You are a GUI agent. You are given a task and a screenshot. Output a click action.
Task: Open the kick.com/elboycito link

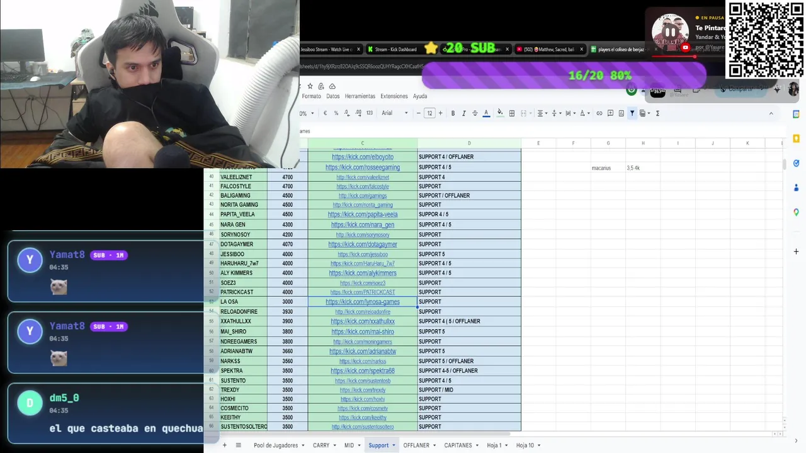(363, 157)
